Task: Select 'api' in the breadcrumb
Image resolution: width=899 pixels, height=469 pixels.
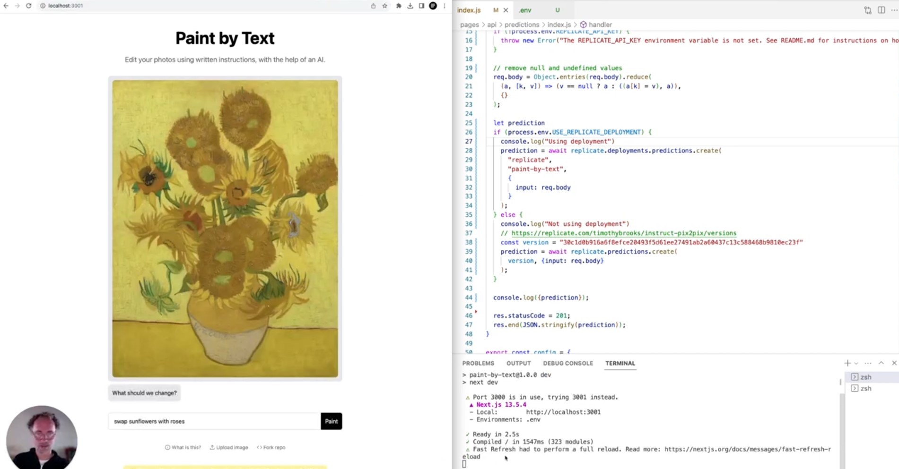Action: point(492,25)
